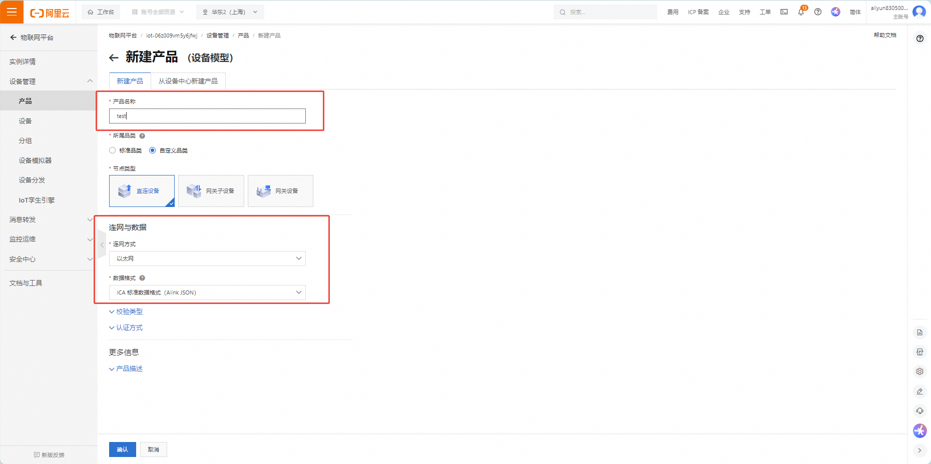
Task: Switch to 从设备中心新建产品 tab
Action: [x=188, y=81]
